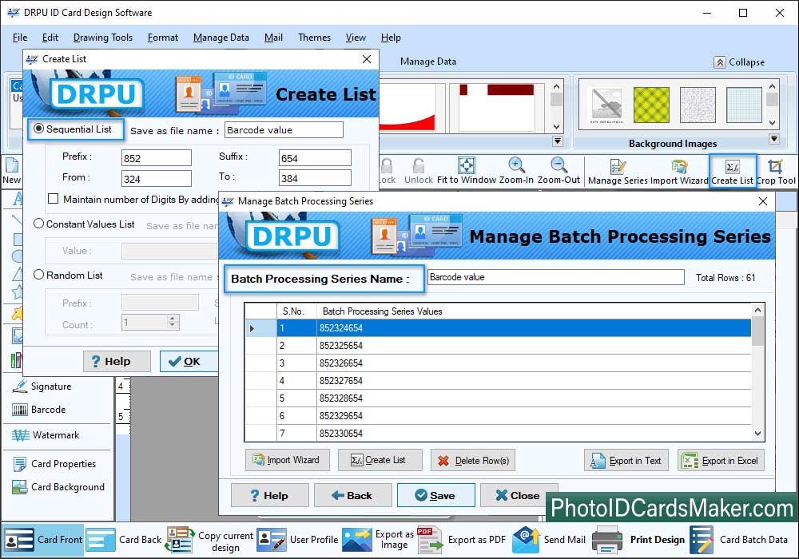Switch to Card Back view

click(x=124, y=540)
